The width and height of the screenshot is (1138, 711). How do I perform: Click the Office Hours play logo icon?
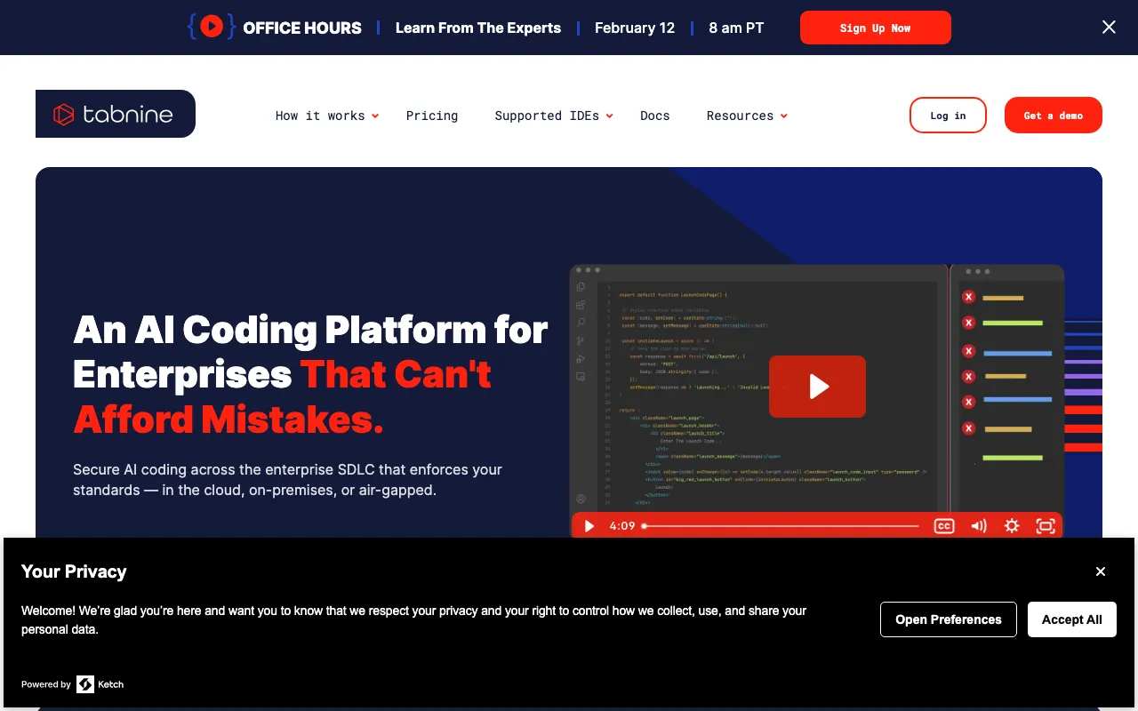pyautogui.click(x=211, y=28)
